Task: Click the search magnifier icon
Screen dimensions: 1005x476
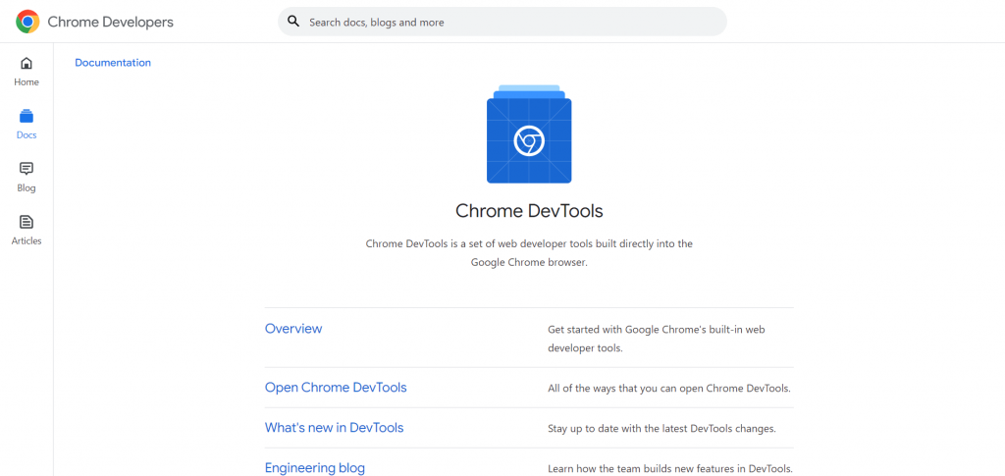Action: point(293,22)
